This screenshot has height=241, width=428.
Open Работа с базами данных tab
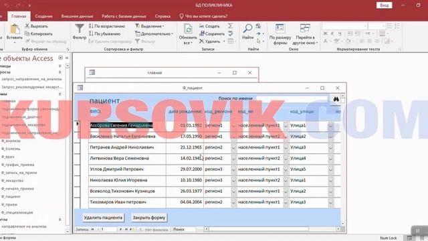point(124,16)
